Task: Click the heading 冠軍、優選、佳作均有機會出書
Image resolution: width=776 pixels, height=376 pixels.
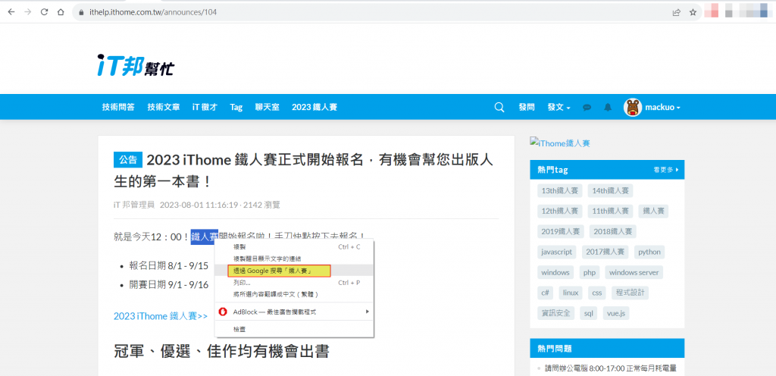Action: coord(222,351)
